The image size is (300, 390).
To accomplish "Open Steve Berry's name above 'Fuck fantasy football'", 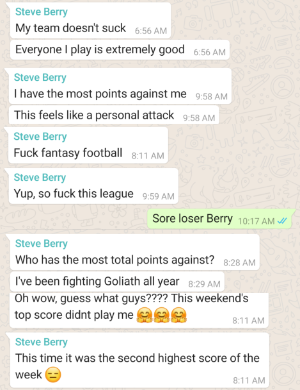I will (40, 136).
